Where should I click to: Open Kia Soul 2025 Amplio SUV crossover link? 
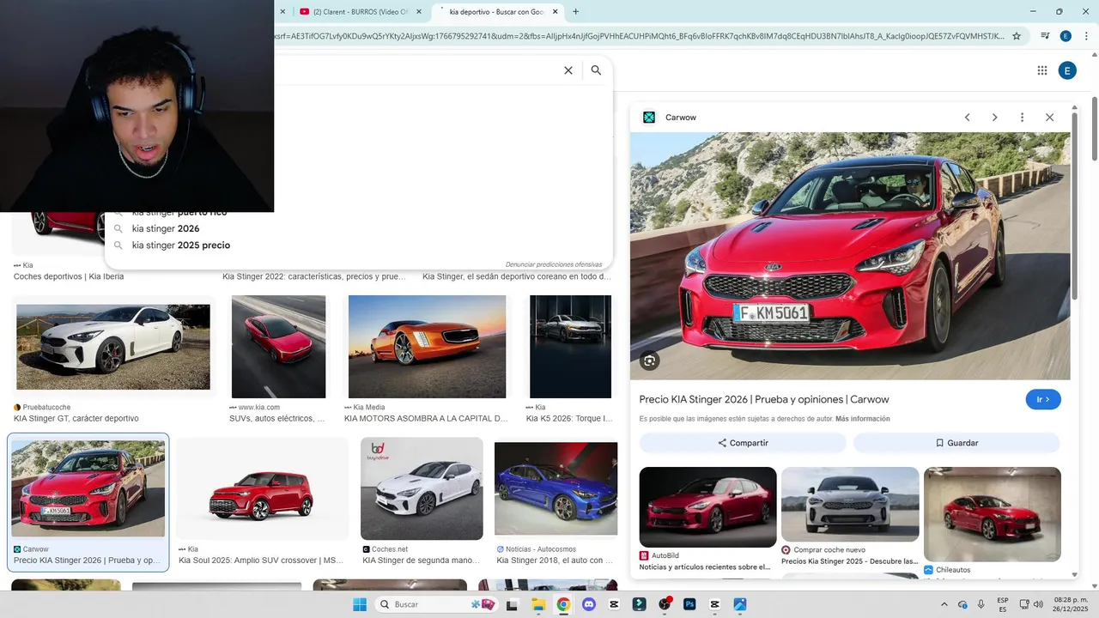coord(261,560)
